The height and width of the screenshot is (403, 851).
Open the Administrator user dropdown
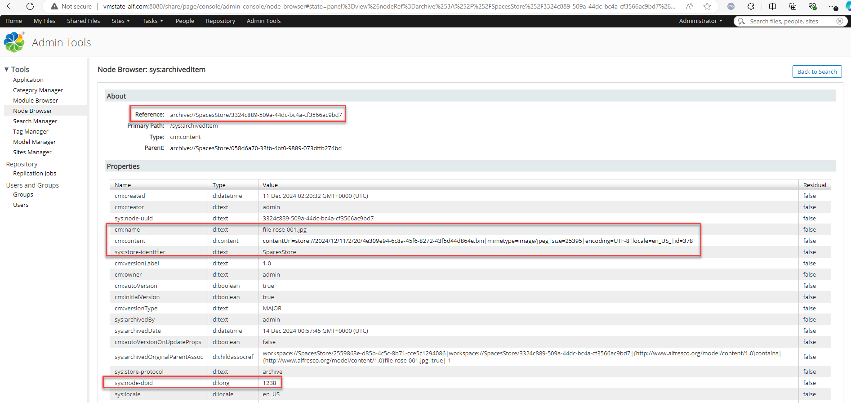(700, 21)
